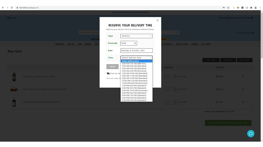
Task: Open the browser extensions puzzle icon
Action: pyautogui.click(x=251, y=8)
